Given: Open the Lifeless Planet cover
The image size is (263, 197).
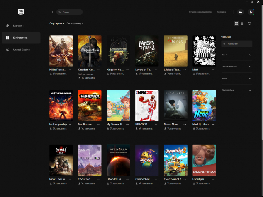Looking at the screenshot, I should point(175,51).
